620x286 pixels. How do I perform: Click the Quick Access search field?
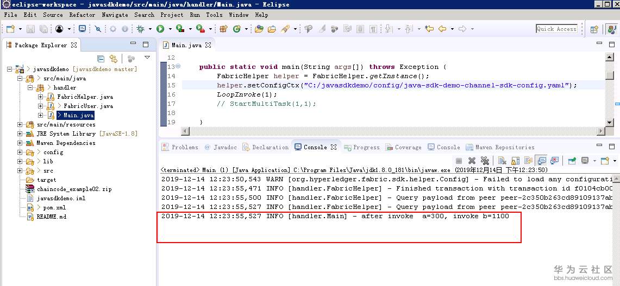(x=556, y=29)
